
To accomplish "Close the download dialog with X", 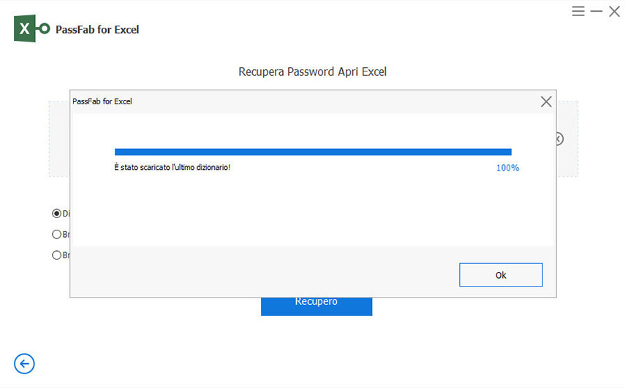I will pos(545,102).
